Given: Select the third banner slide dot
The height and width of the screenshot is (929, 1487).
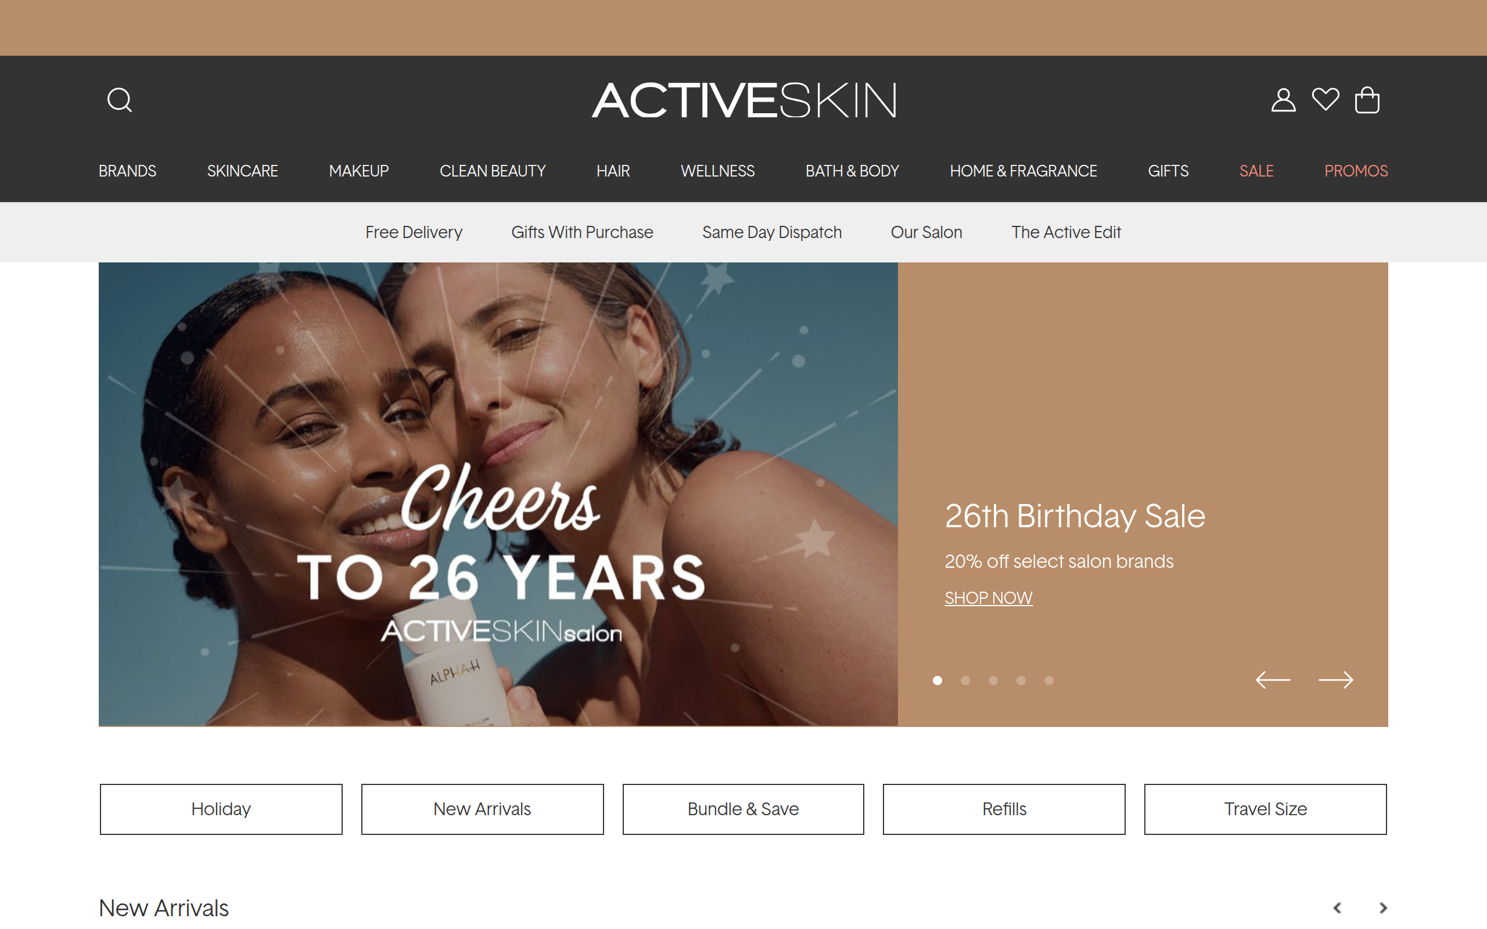Looking at the screenshot, I should 993,680.
